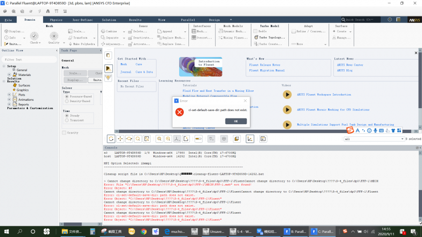Toggle the Turbo Model Enable checkbox
422x237 pixels.
256,31
